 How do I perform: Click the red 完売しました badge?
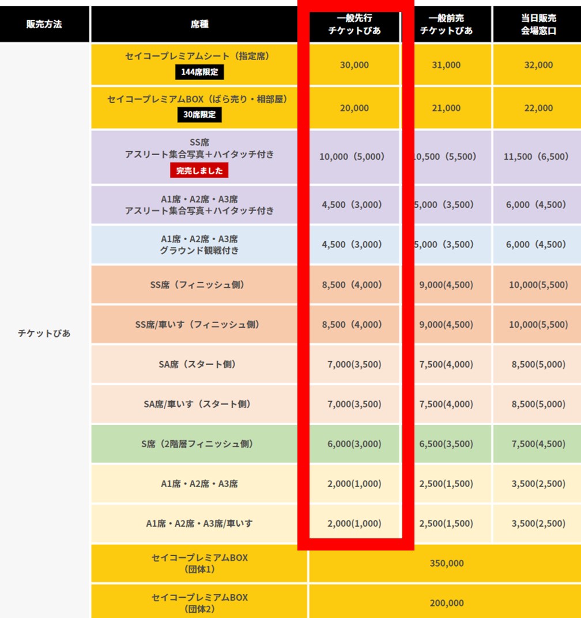pos(199,171)
